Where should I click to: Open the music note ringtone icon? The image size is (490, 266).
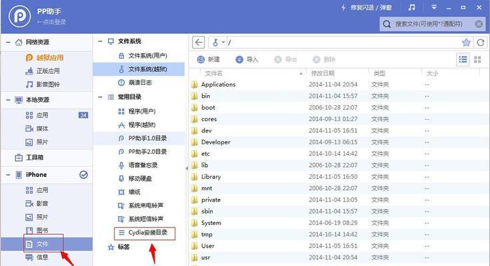tap(412, 7)
